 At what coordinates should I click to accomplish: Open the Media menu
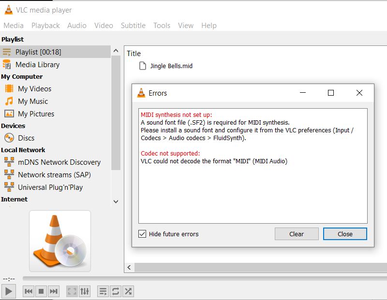click(x=14, y=26)
